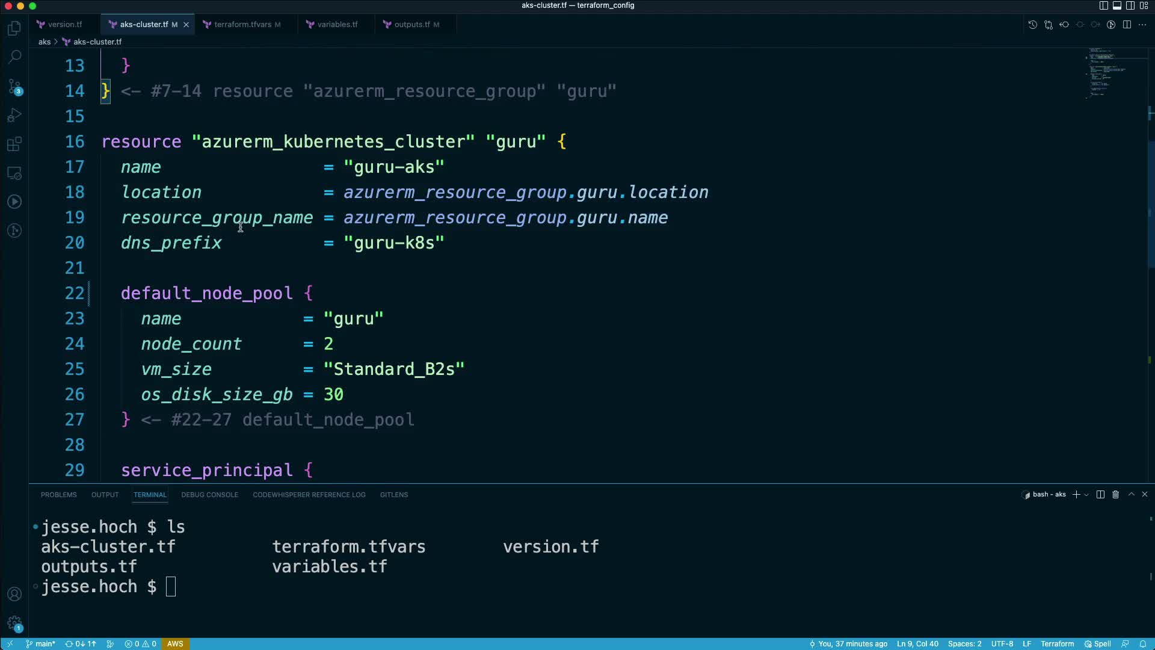The image size is (1155, 650).
Task: Toggle the secondary sidebar layout button
Action: pyautogui.click(x=1130, y=5)
